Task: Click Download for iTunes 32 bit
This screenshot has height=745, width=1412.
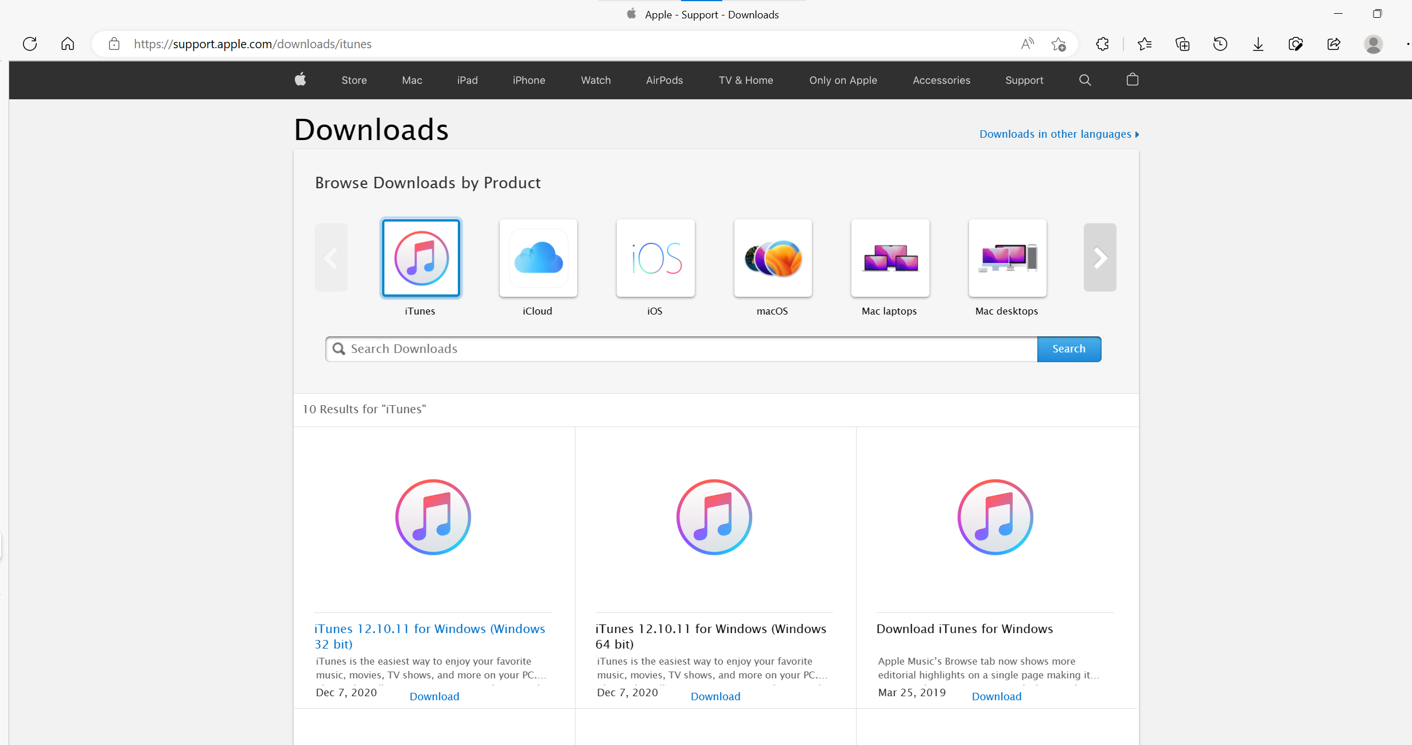Action: pos(433,696)
